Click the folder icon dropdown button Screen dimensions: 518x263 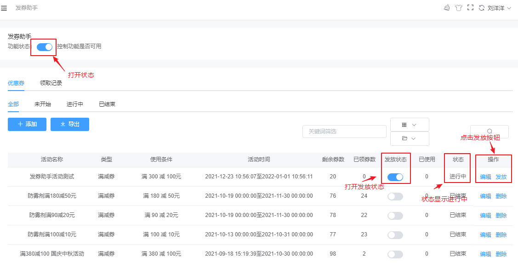[x=409, y=138]
